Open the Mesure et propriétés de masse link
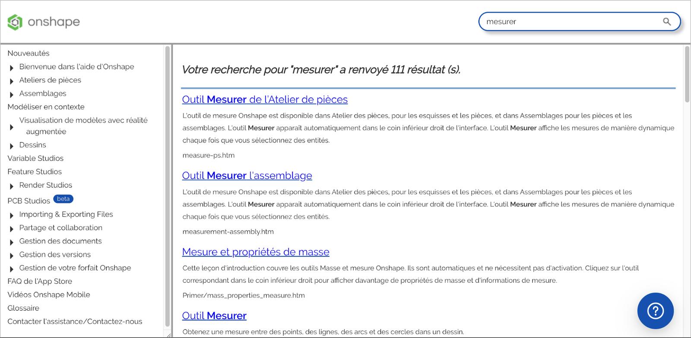Viewport: 691px width, 338px height. click(256, 252)
